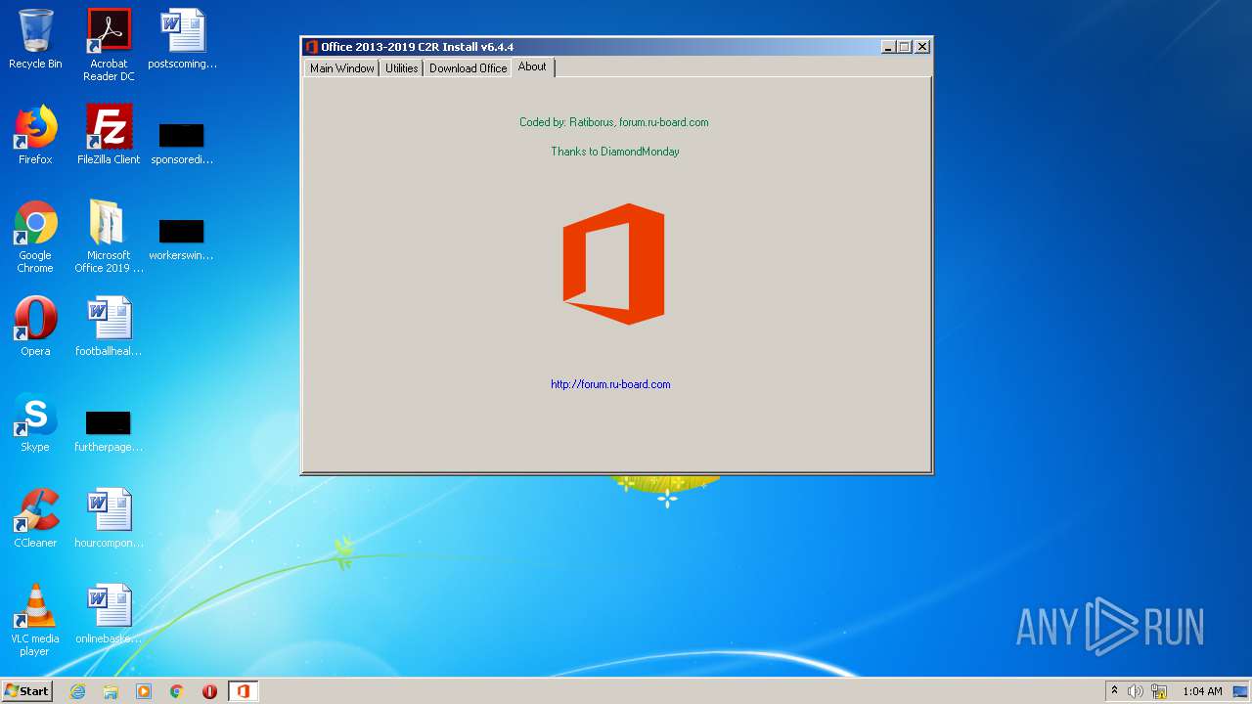Launch Firefox from the desktop
The width and height of the screenshot is (1252, 704).
point(35,135)
